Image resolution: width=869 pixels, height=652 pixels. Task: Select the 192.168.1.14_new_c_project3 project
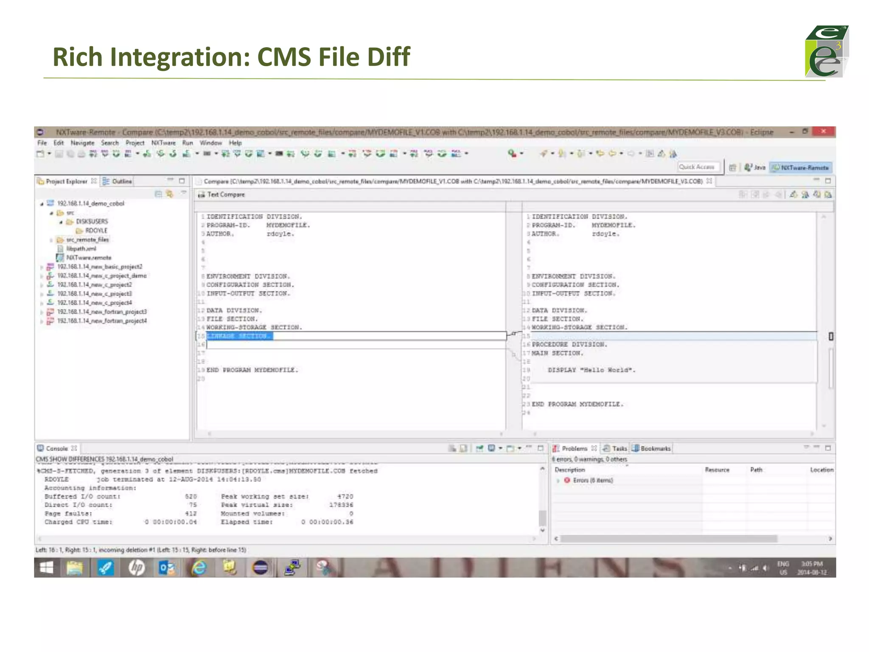(90, 294)
